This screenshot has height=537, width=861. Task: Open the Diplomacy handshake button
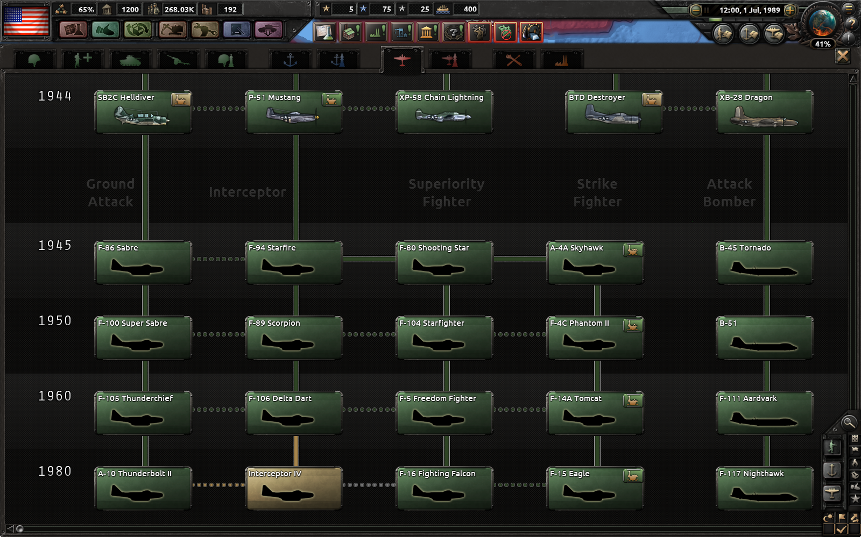[x=105, y=30]
